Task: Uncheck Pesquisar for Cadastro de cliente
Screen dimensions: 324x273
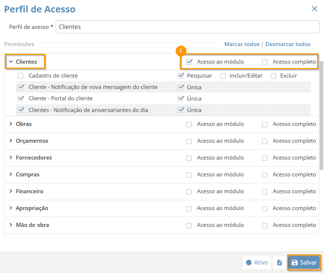Action: pyautogui.click(x=180, y=76)
